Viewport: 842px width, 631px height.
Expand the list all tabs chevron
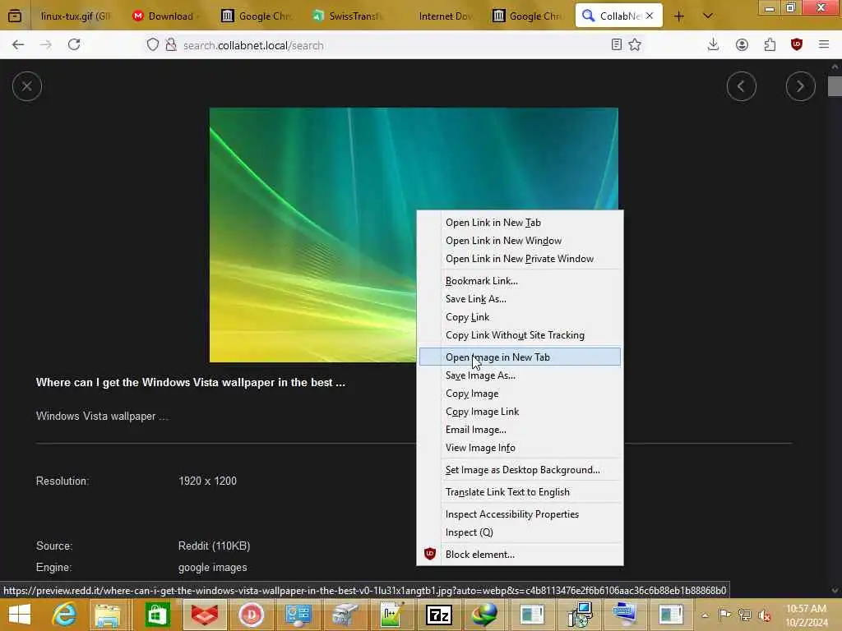click(x=708, y=16)
